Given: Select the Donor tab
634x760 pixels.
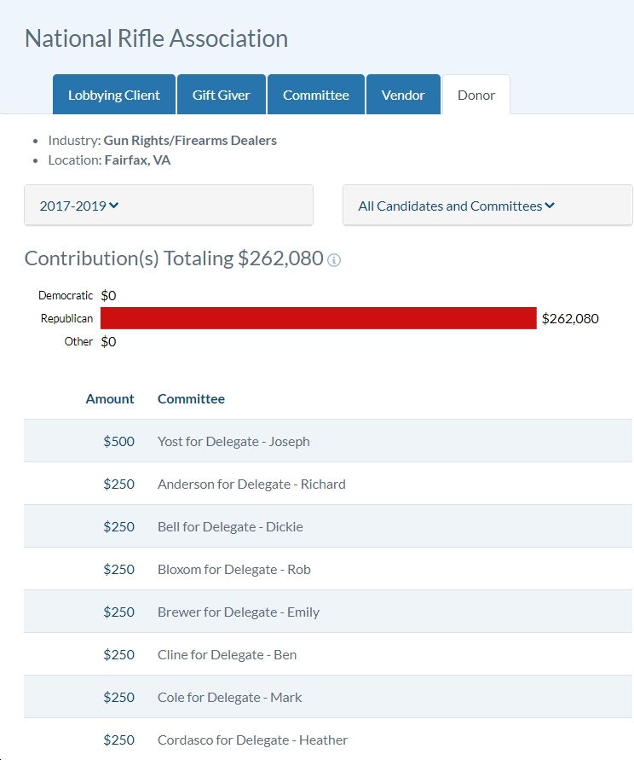Looking at the screenshot, I should click(476, 95).
